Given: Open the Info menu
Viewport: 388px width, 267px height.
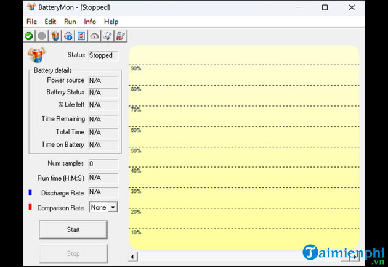Looking at the screenshot, I should click(x=90, y=22).
